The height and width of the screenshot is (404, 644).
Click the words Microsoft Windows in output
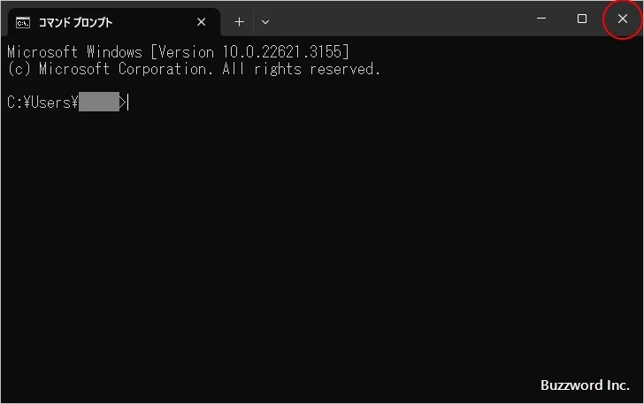click(x=74, y=51)
